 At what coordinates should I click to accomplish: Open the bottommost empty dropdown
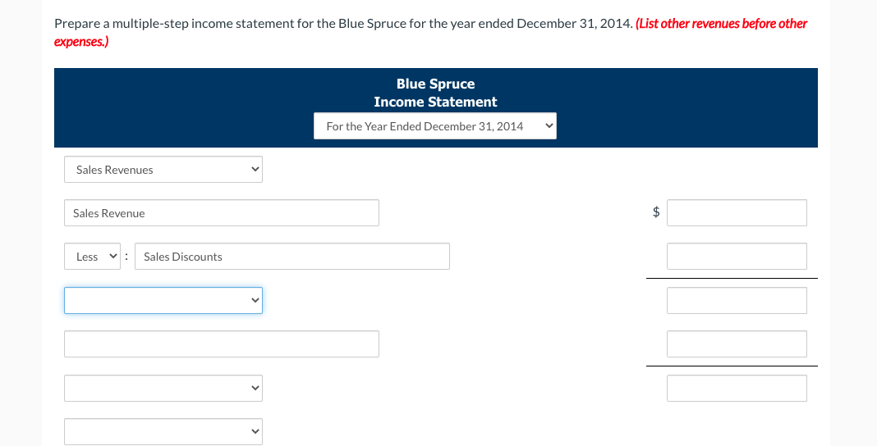point(163,431)
